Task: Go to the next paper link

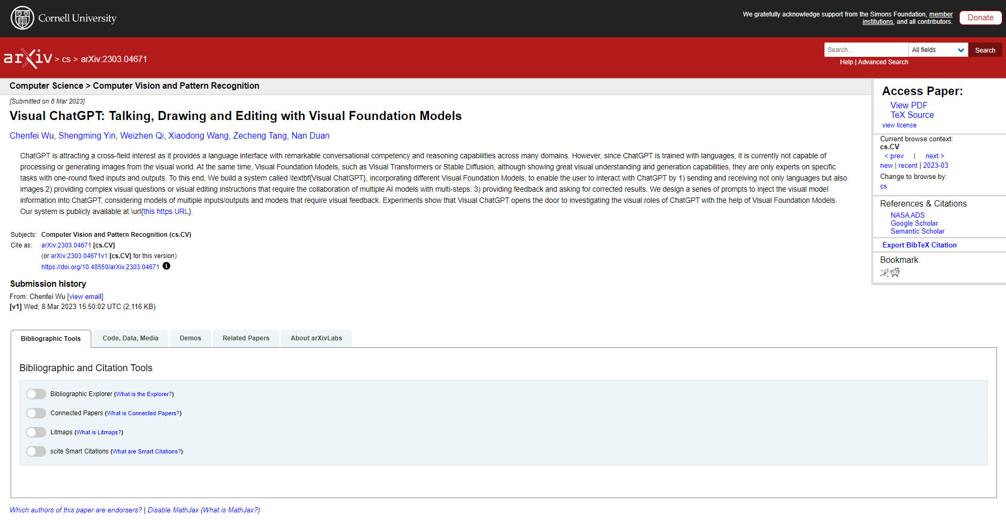Action: click(934, 156)
